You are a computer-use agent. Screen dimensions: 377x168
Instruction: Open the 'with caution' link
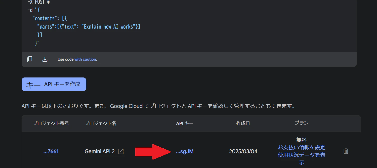[85, 59]
